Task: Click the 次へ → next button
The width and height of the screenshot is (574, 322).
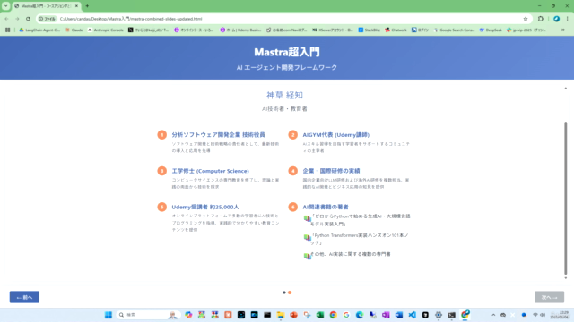Action: (x=549, y=297)
